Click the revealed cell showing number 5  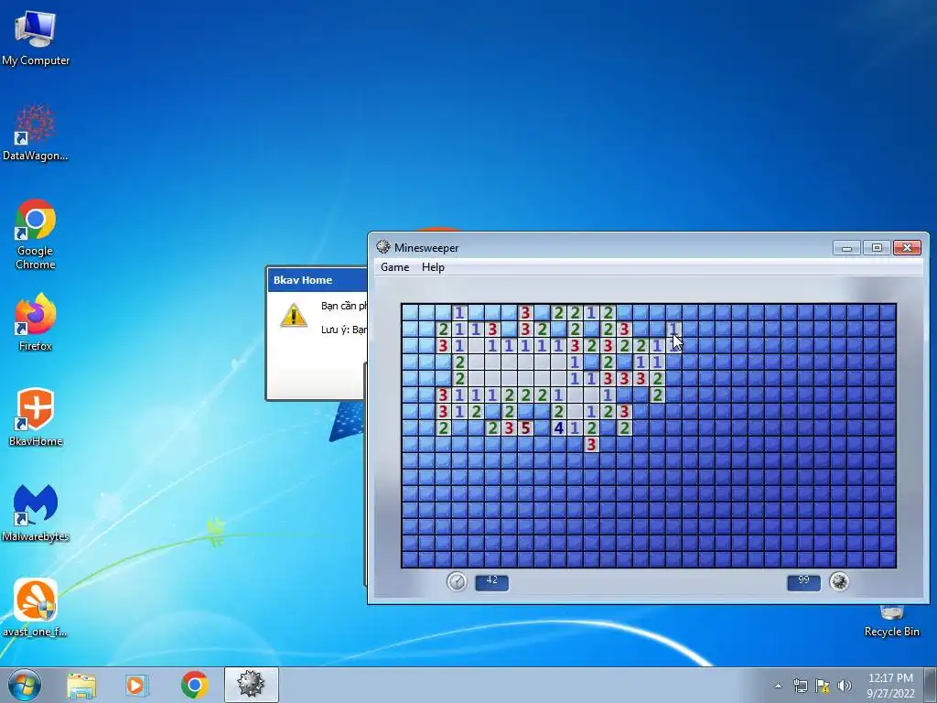point(525,427)
